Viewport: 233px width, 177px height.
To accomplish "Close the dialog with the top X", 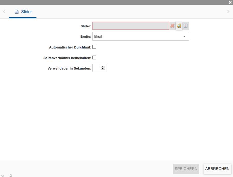I will click(x=230, y=2).
